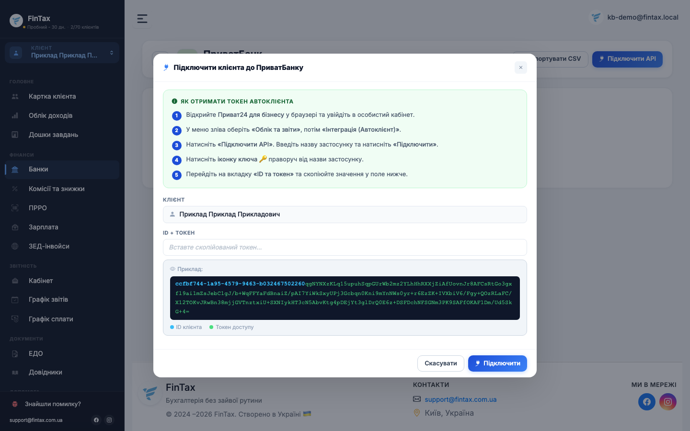The image size is (690, 431).
Task: Click the Довідники book icon
Action: [x=15, y=372]
